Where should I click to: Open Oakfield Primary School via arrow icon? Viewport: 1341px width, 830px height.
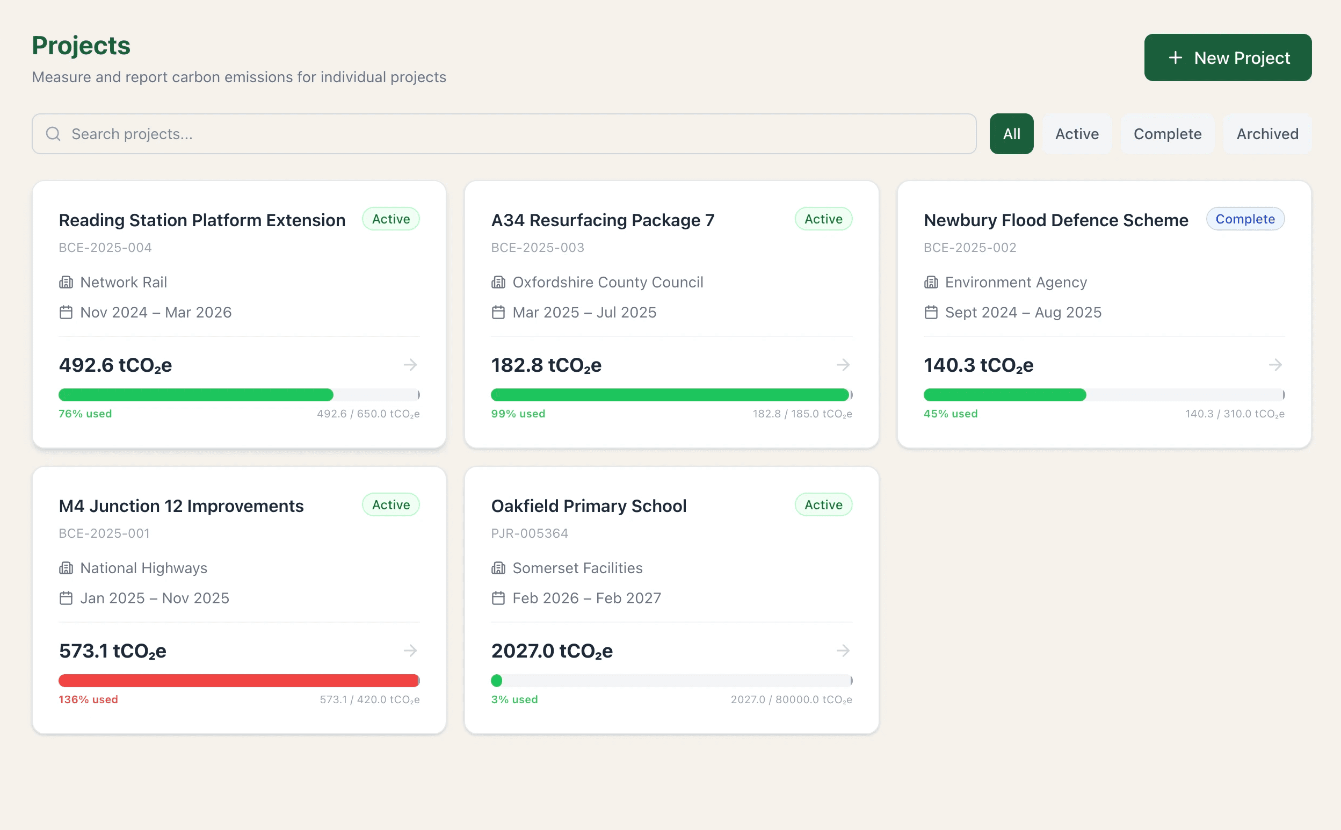(x=843, y=651)
